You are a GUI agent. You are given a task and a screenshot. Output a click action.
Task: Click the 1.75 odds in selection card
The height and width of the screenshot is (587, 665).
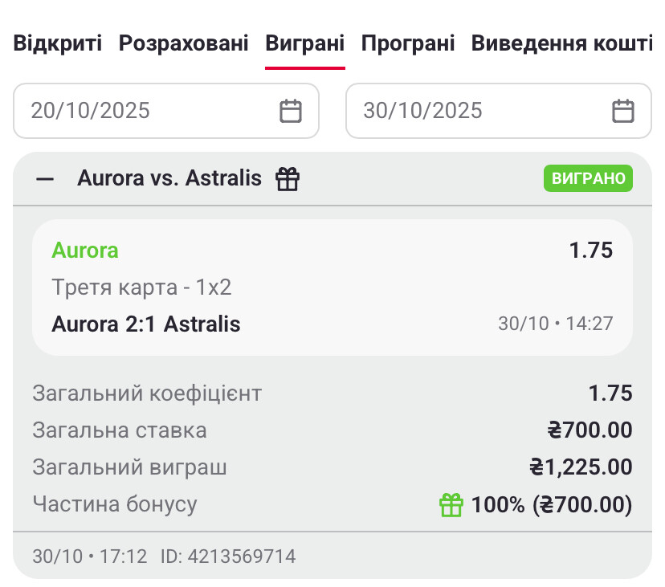[x=591, y=251]
